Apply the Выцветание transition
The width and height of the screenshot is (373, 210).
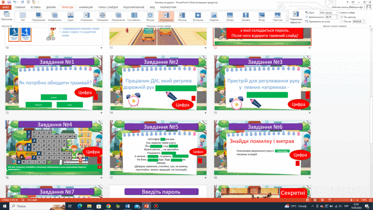point(55,17)
